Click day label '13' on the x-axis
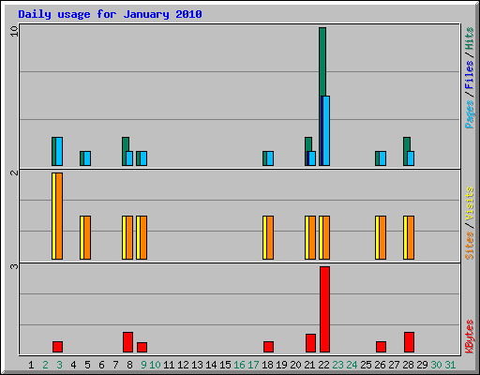The width and height of the screenshot is (480, 375). [197, 365]
